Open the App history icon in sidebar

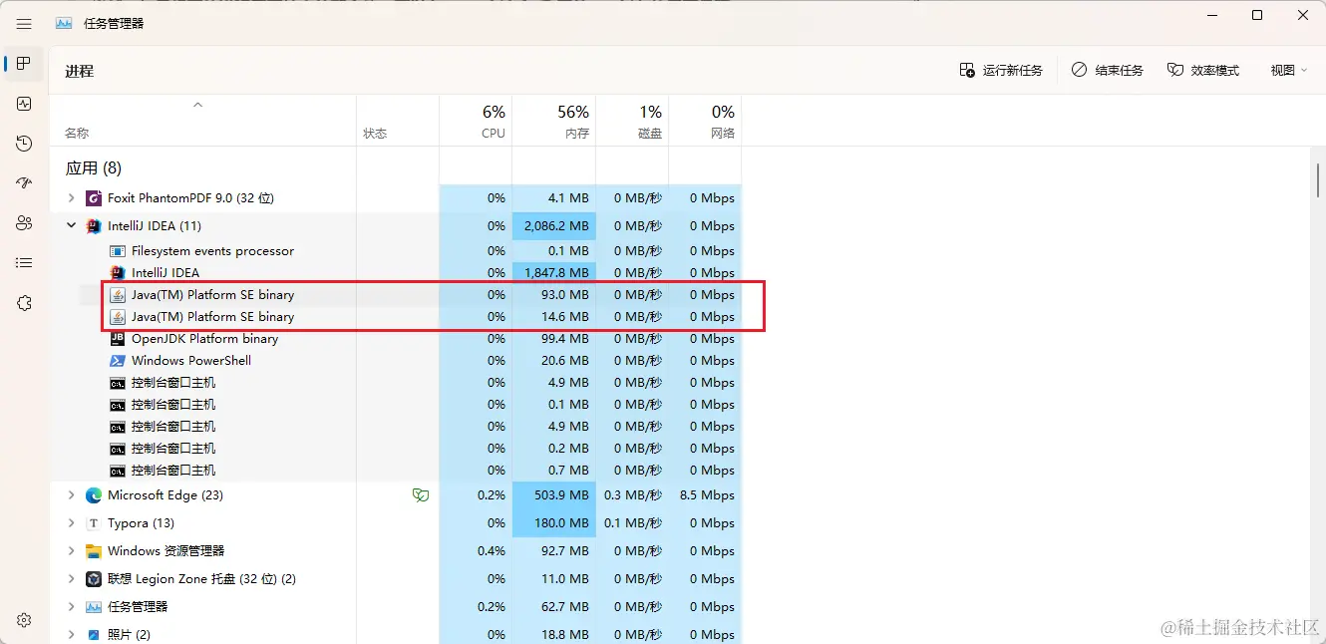click(24, 144)
